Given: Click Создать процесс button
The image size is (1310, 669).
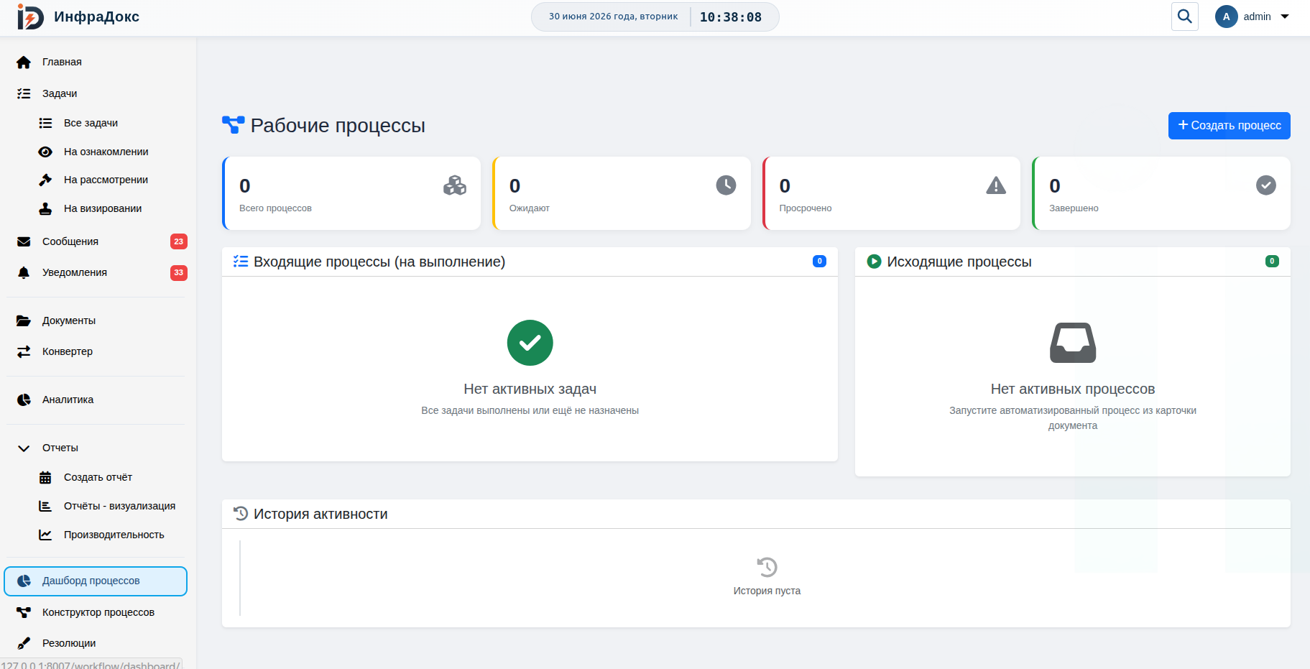Looking at the screenshot, I should [x=1229, y=126].
